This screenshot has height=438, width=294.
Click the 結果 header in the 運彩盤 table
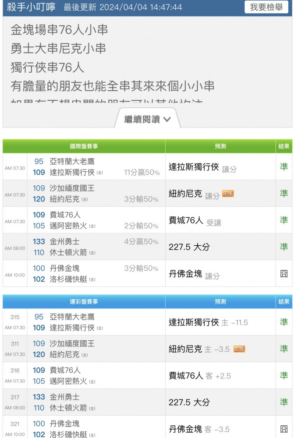284,302
